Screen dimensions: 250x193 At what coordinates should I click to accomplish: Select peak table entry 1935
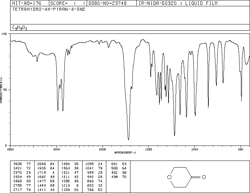click(x=46, y=168)
